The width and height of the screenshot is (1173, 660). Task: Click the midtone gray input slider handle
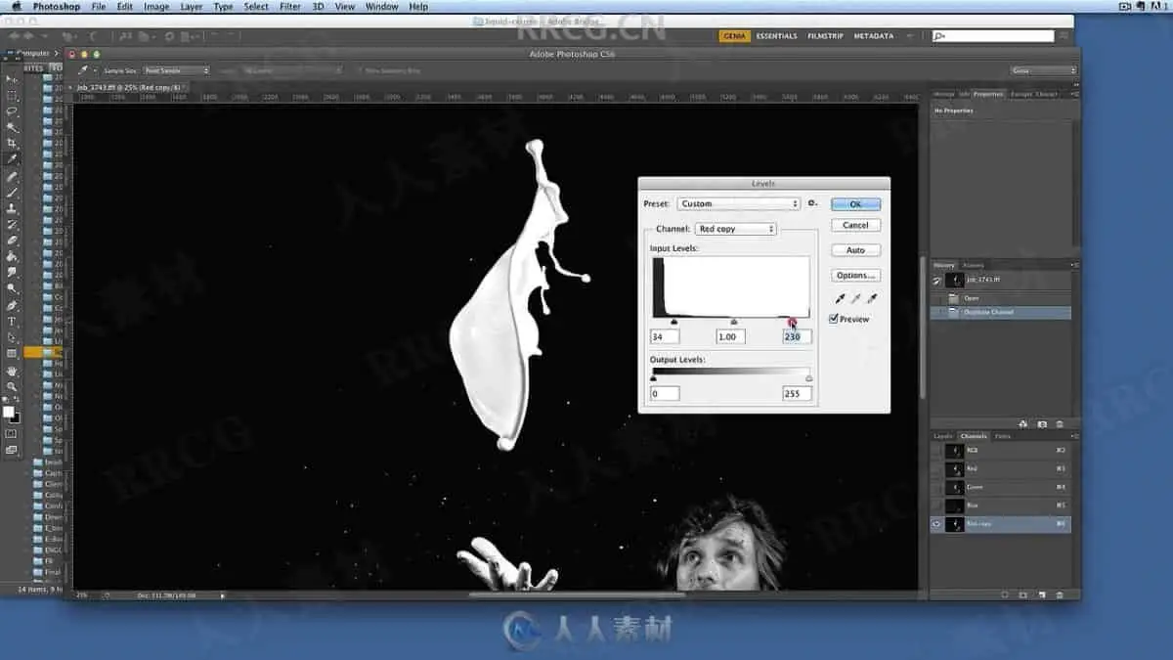734,321
